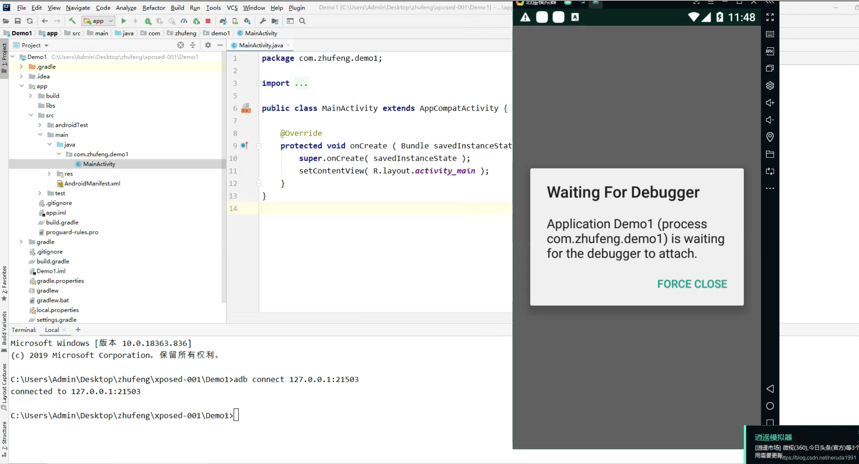Click the red Stop icon
This screenshot has height=464, width=859.
208,21
